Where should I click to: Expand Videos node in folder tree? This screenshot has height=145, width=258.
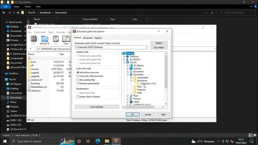(x=127, y=102)
